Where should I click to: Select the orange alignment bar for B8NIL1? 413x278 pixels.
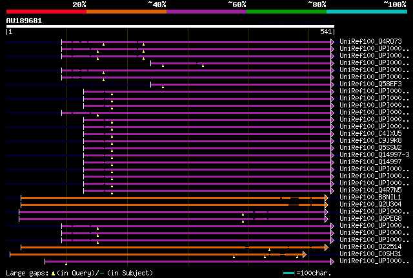point(173,198)
